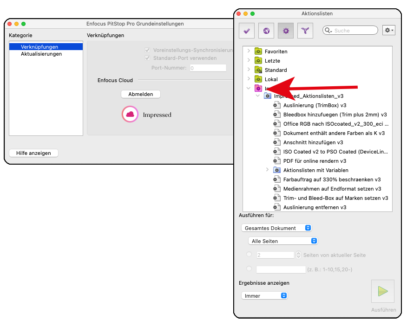
Task: Open the Gesamtes Dokument dropdown
Action: click(276, 228)
